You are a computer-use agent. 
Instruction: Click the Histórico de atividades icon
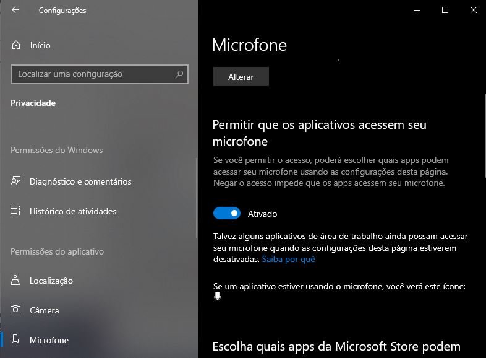[x=15, y=211]
